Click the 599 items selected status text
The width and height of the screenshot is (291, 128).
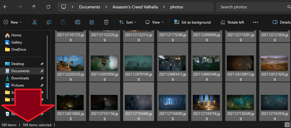pyautogui.click(x=37, y=125)
